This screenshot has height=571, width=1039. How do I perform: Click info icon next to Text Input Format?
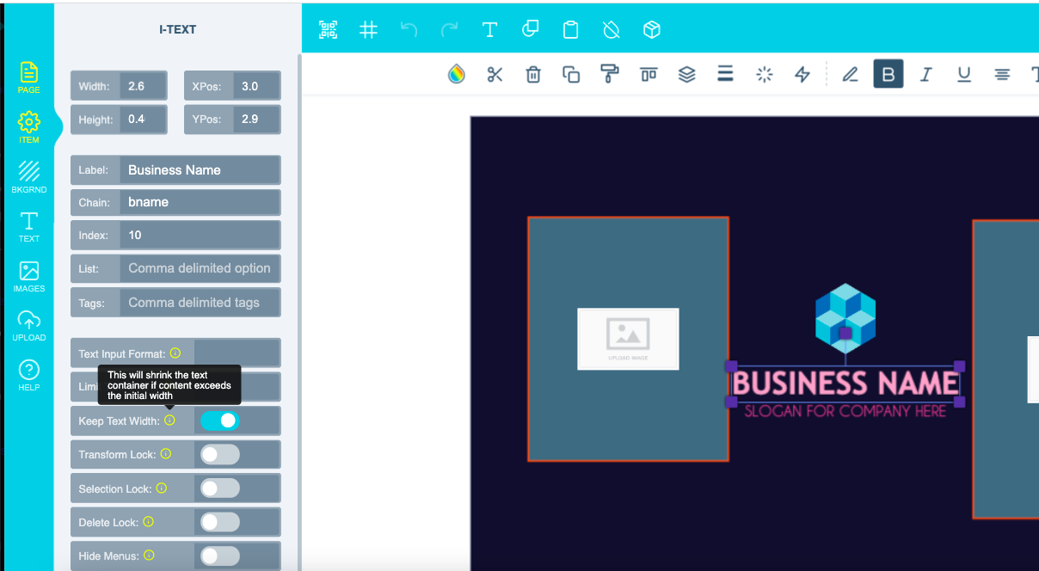[x=175, y=353]
